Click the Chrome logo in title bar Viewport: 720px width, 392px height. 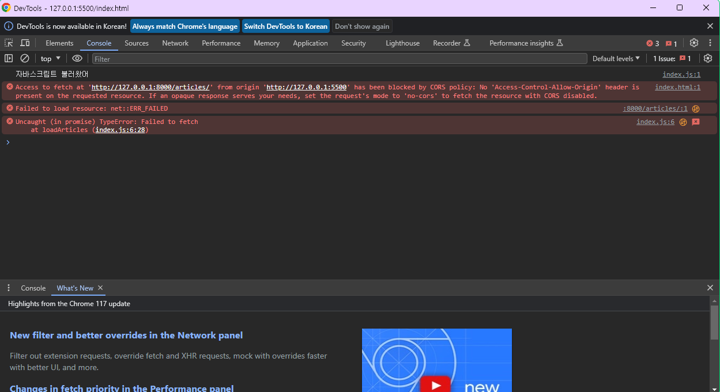point(6,8)
